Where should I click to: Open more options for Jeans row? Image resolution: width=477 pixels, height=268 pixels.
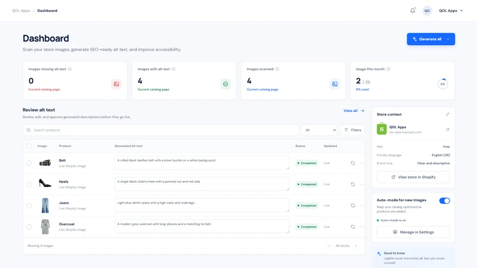pyautogui.click(x=362, y=205)
